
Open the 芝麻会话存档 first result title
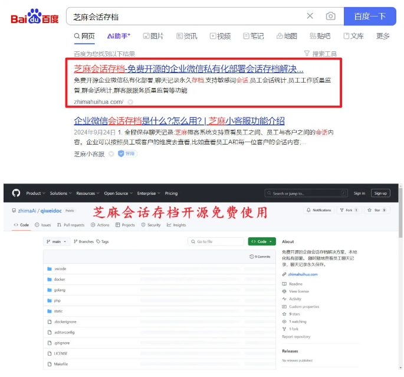189,69
